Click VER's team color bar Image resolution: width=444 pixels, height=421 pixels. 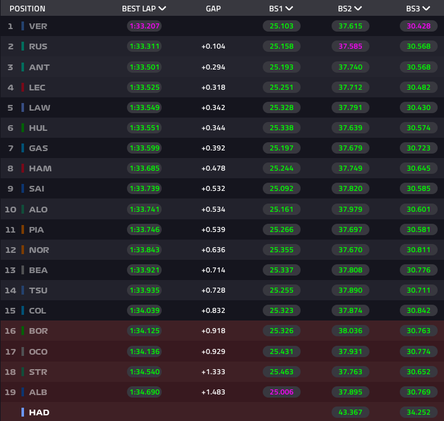coord(23,26)
